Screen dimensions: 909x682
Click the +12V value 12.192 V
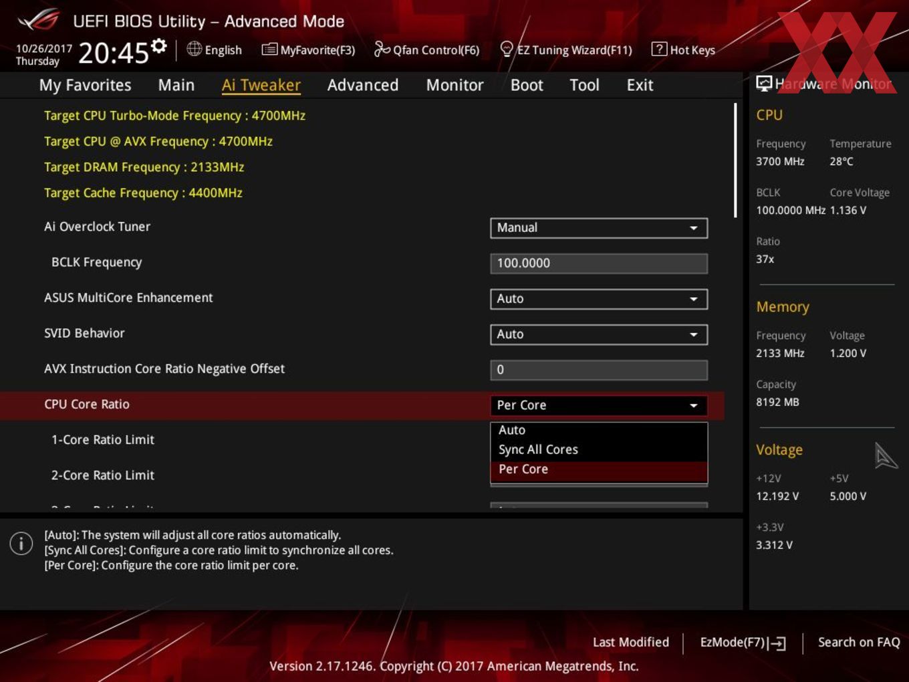(777, 496)
